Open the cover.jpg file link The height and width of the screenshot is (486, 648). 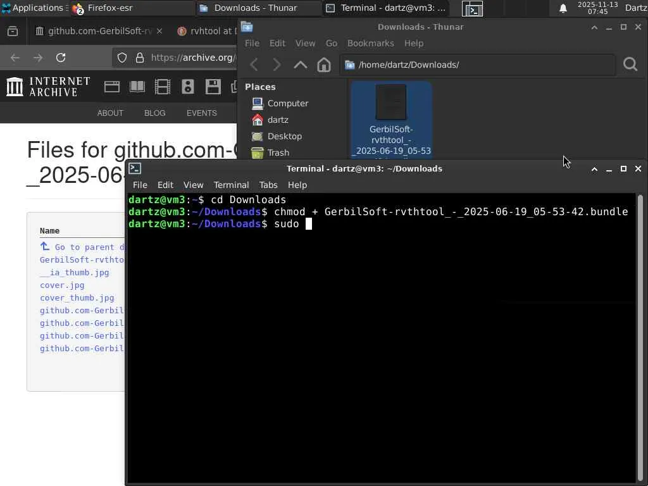coord(62,285)
